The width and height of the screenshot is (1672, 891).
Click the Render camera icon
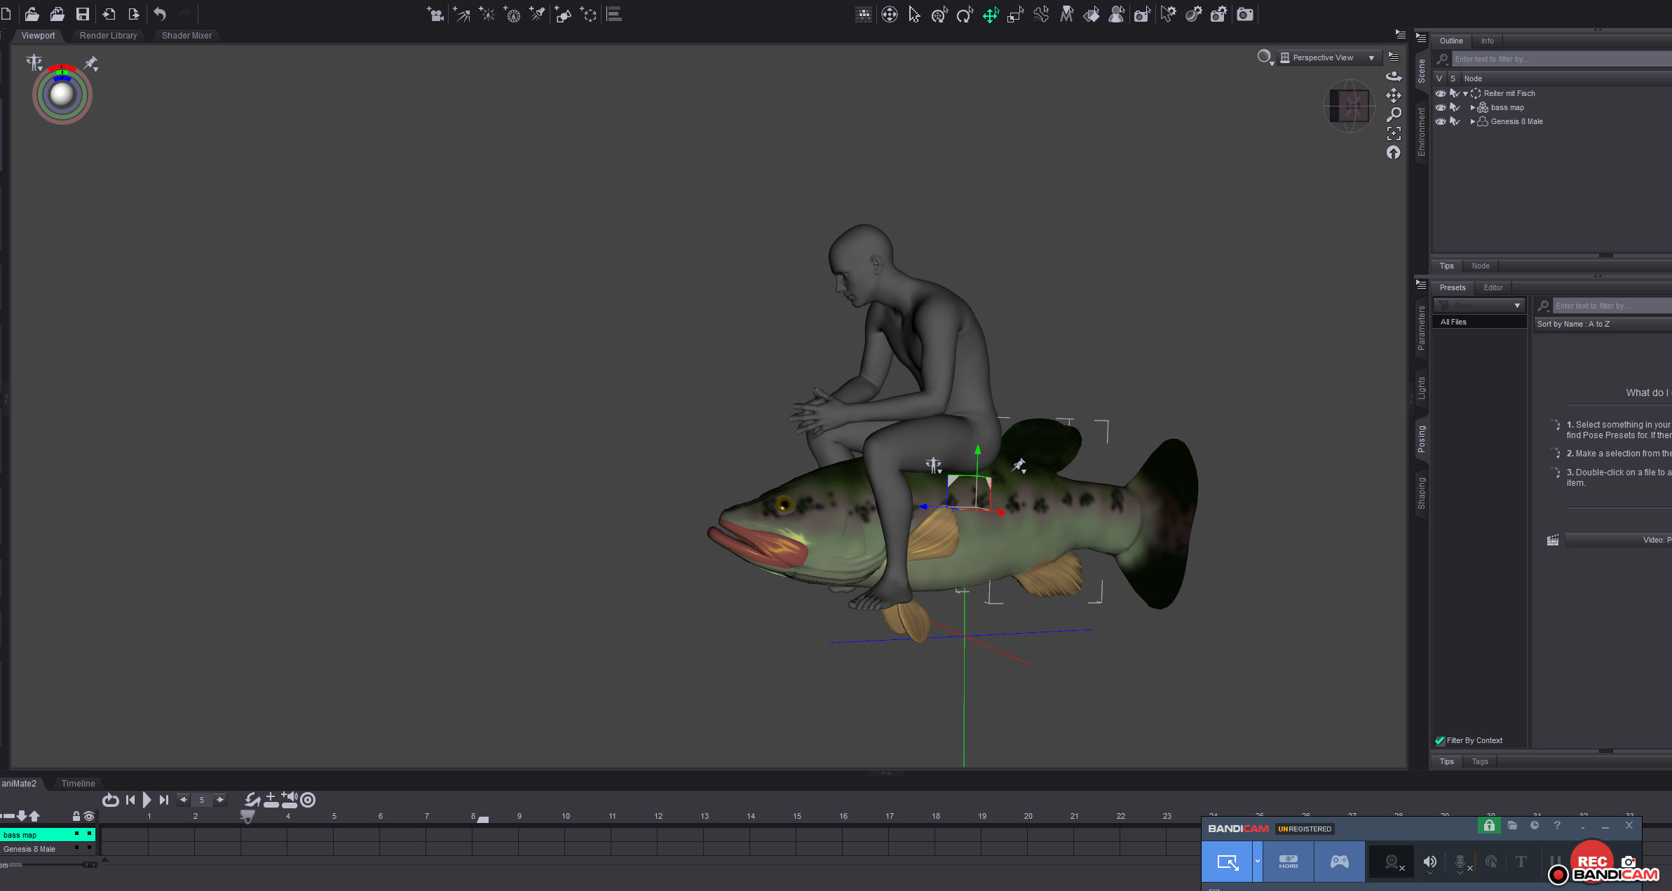click(x=1245, y=14)
